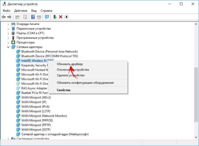The width and height of the screenshot is (199, 146).
Task: Click the red X uninstall device icon
Action: [x=61, y=17]
